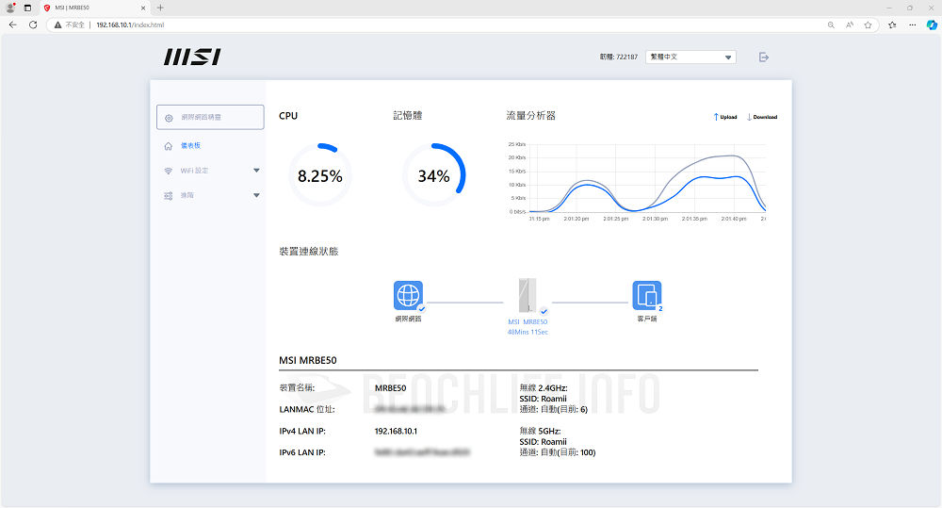This screenshot has width=942, height=508.
Task: Click the browser profile avatar
Action: pos(10,8)
